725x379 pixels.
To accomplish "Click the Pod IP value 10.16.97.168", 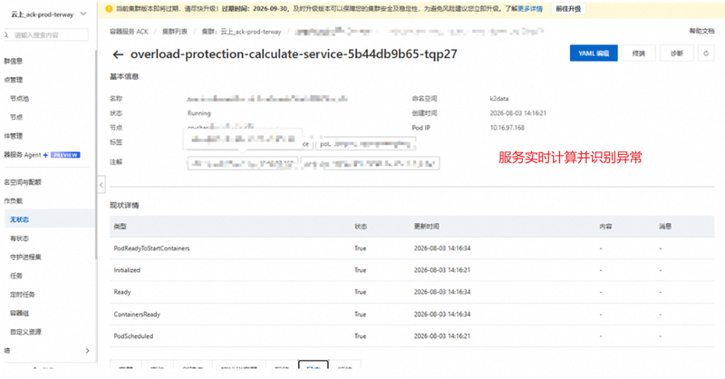I will (x=507, y=128).
